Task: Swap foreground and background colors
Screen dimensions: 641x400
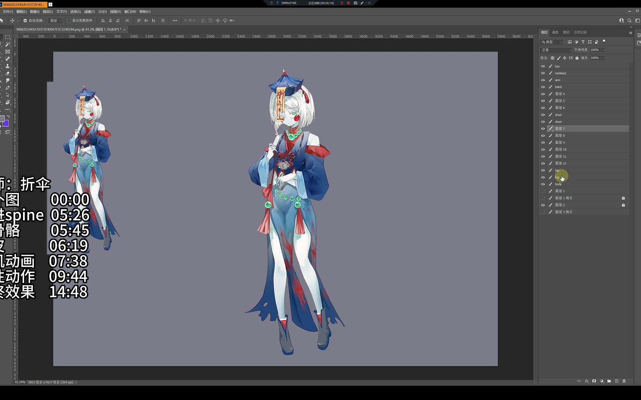Action: point(8,117)
